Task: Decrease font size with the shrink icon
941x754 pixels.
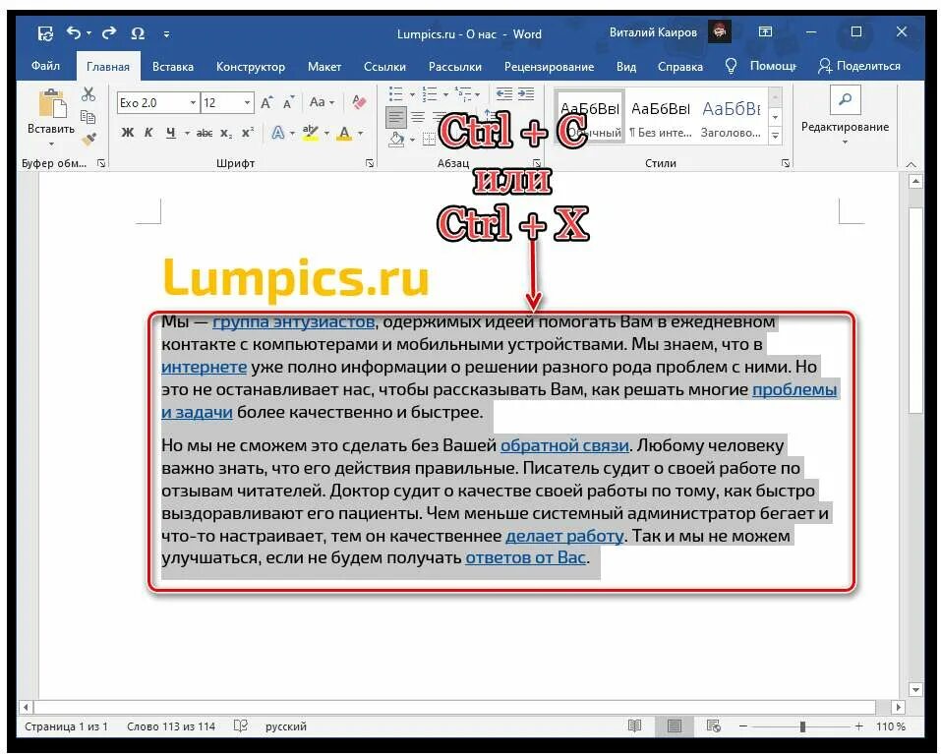Action: click(289, 102)
